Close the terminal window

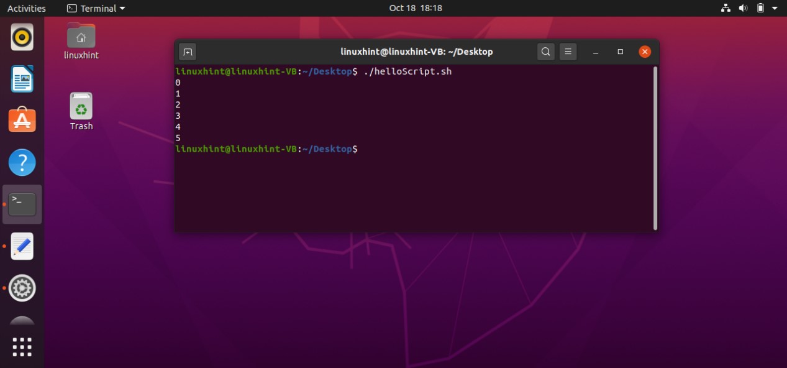645,52
